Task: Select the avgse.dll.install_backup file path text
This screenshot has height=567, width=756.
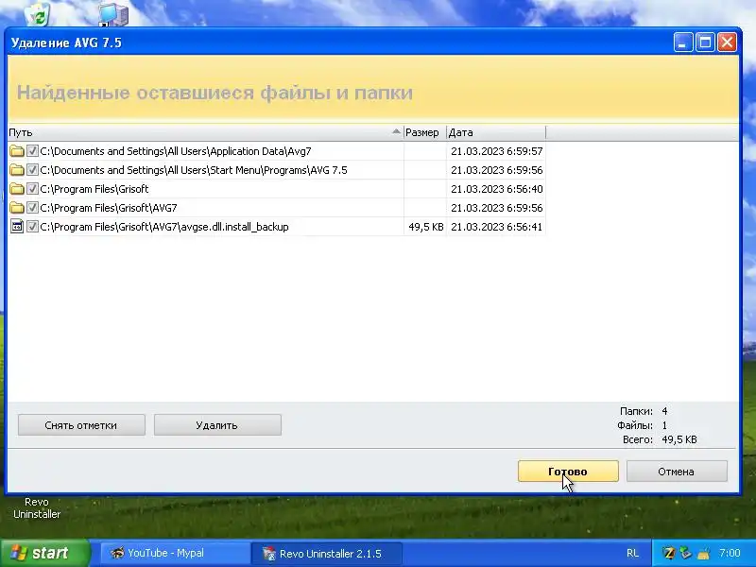Action: [x=163, y=227]
